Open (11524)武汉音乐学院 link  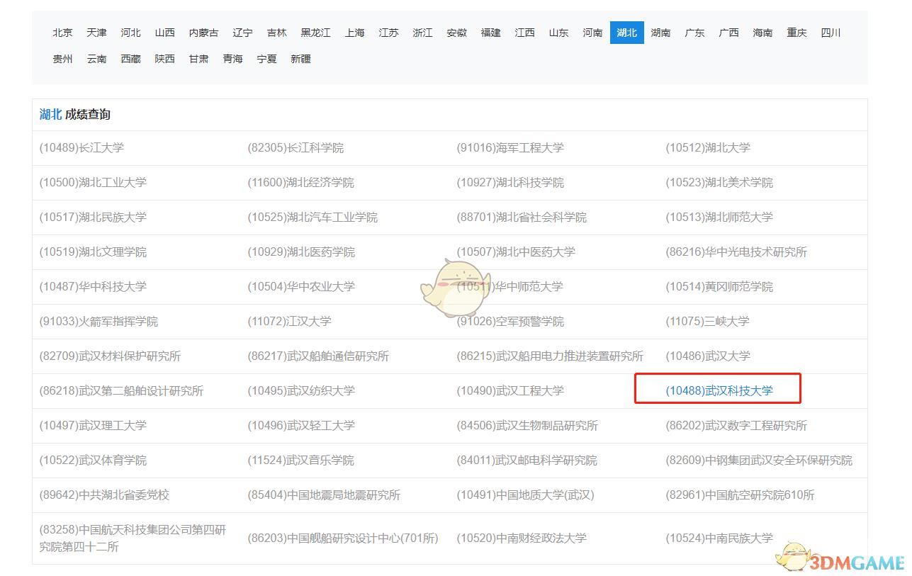tap(300, 461)
